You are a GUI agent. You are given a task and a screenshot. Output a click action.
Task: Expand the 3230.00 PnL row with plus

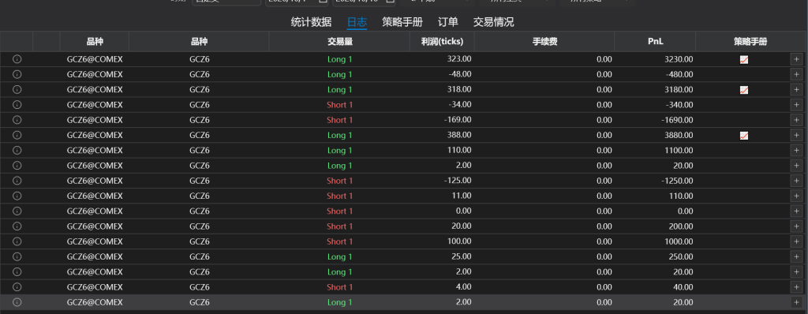click(796, 59)
